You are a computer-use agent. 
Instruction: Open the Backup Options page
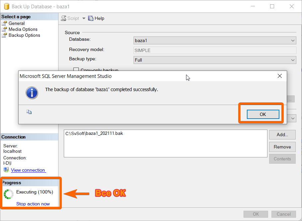24,35
